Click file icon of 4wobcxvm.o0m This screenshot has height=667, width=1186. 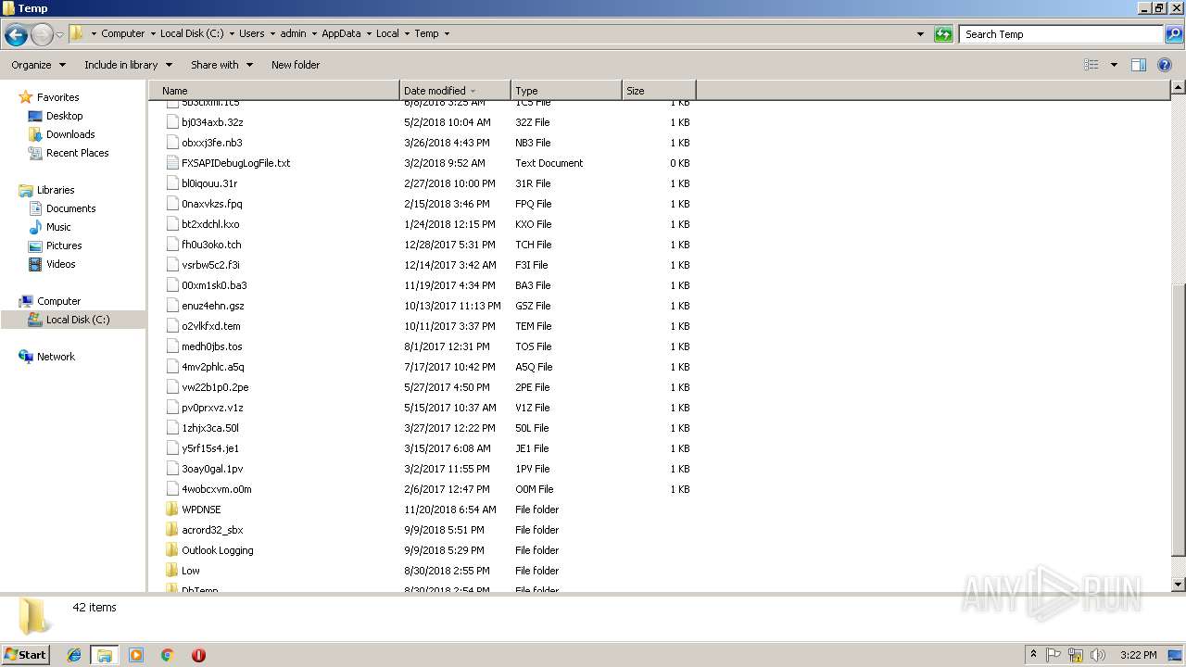tap(171, 489)
